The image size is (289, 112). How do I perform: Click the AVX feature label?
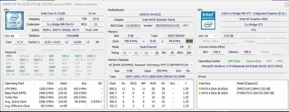[x=51, y=60]
